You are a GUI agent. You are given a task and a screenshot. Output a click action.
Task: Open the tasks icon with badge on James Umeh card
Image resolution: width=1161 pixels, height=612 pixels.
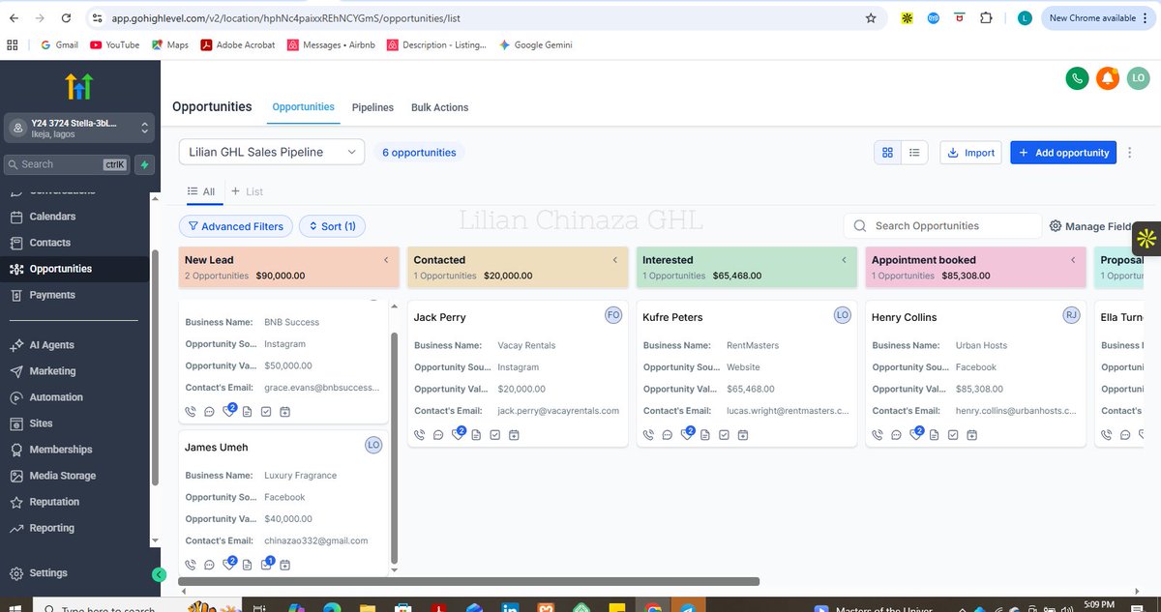pyautogui.click(x=267, y=564)
